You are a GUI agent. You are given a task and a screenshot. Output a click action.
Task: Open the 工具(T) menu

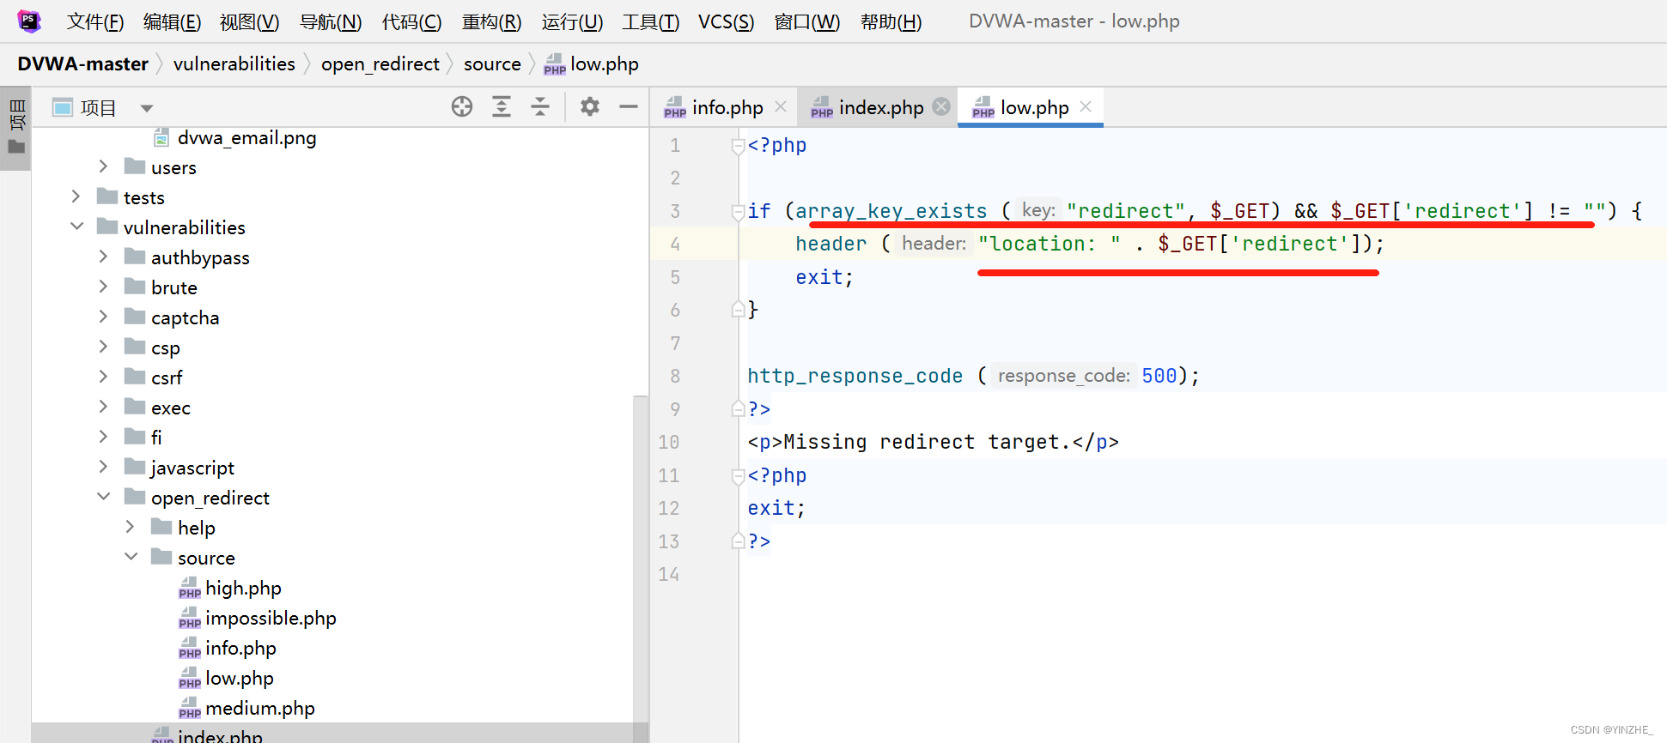point(650,21)
